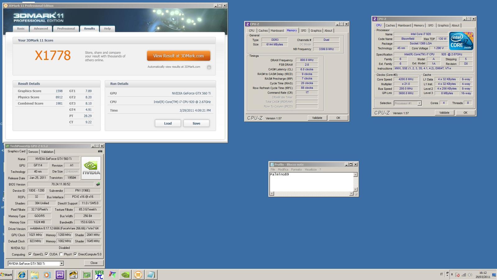Open Windows Explorer folder icon in taskbar
Viewport: 497px width, 280px height.
click(x=34, y=275)
